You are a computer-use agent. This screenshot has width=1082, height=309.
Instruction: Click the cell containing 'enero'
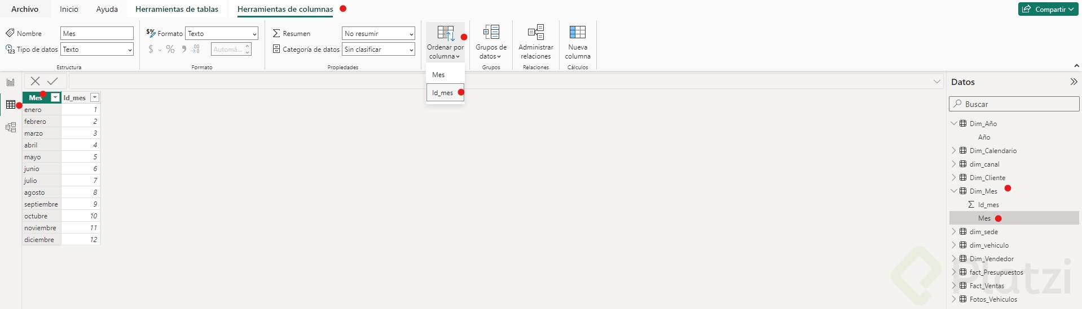click(41, 110)
